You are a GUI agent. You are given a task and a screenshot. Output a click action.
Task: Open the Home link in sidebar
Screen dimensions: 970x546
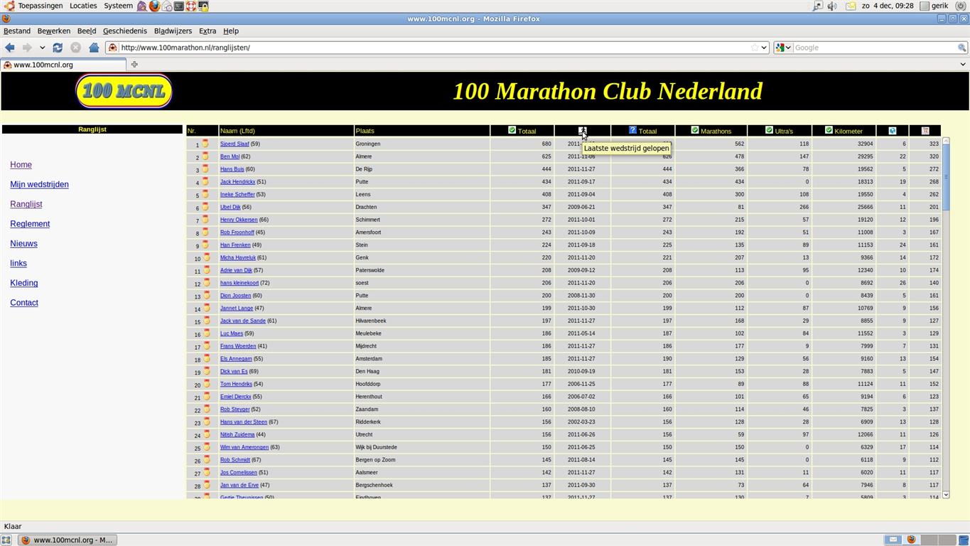coord(21,165)
